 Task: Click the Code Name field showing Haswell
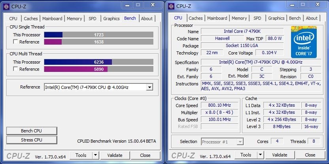(x=222, y=38)
